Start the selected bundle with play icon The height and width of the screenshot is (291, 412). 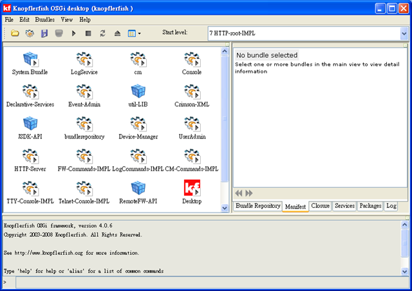(73, 33)
